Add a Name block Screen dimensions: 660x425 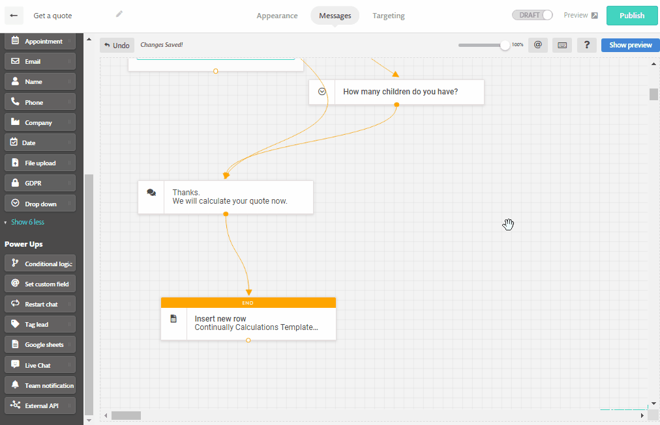[40, 81]
